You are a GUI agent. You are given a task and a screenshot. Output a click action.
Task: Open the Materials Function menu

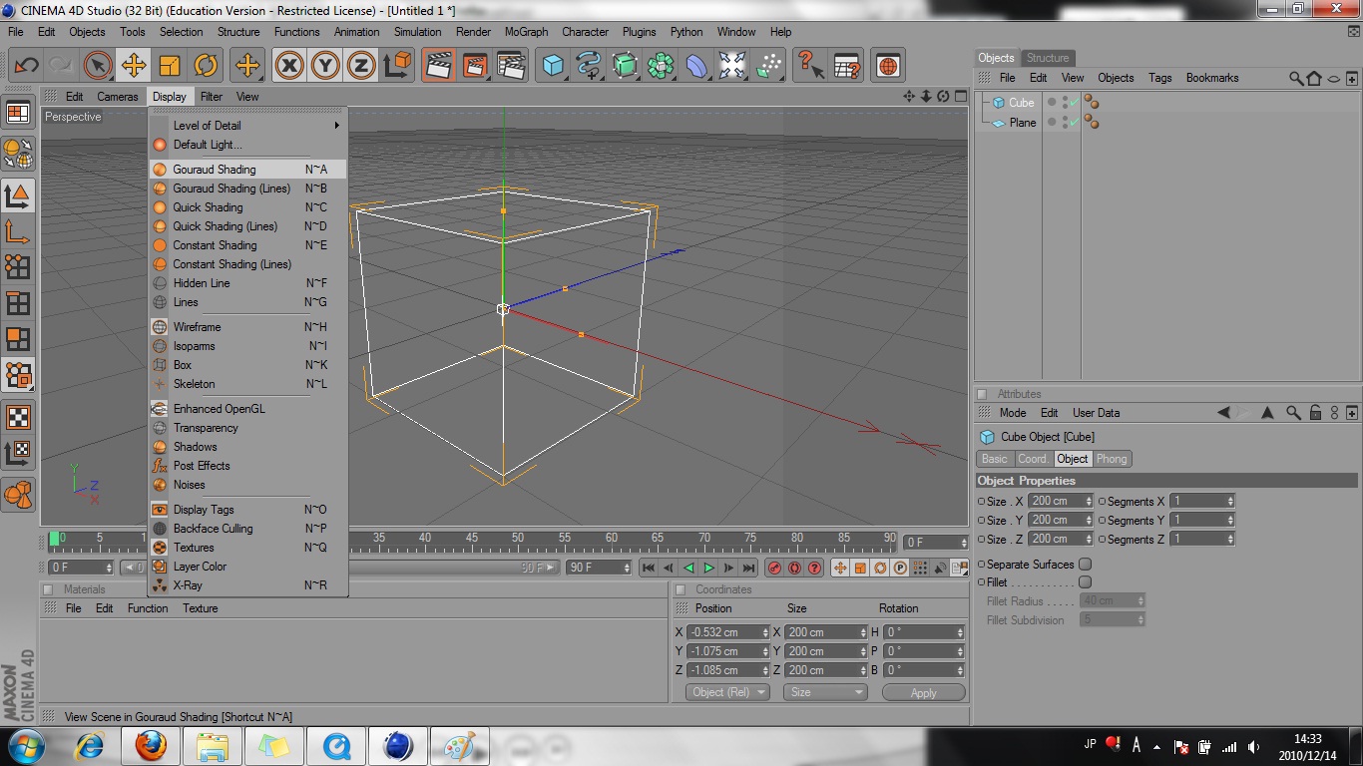click(148, 608)
